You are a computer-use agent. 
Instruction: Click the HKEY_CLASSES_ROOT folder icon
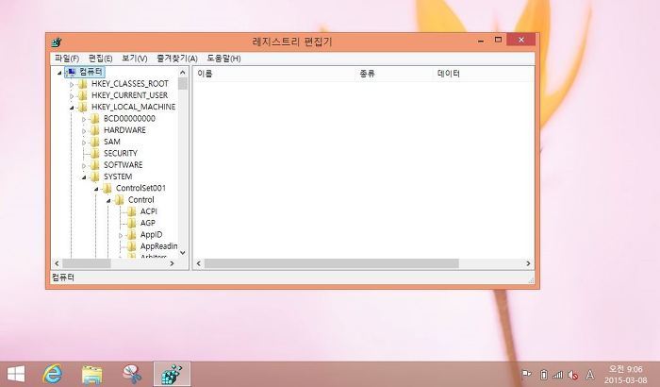click(83, 84)
